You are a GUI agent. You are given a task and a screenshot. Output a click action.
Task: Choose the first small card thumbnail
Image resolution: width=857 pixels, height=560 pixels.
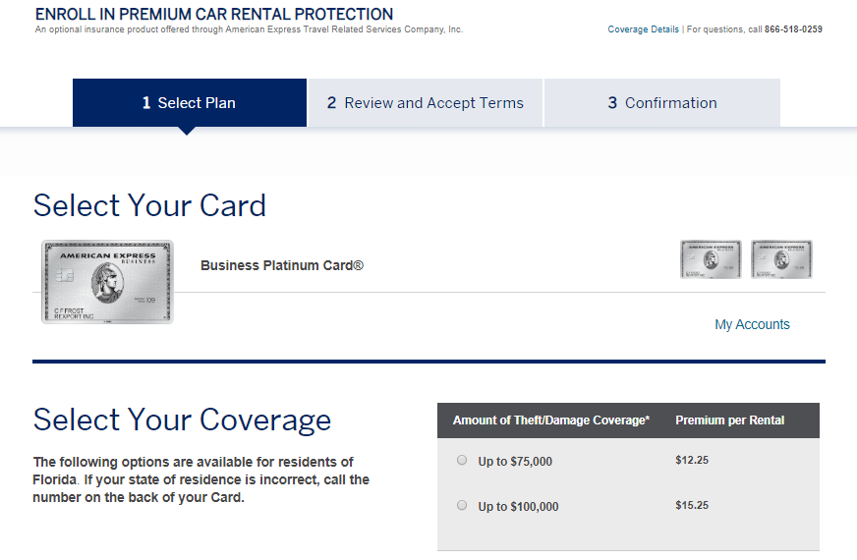711,259
